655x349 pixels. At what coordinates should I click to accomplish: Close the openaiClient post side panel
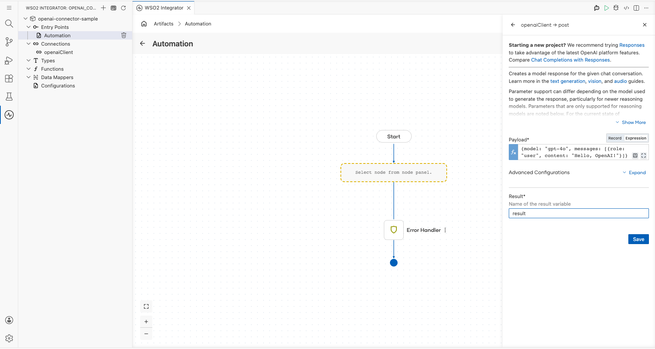click(645, 25)
